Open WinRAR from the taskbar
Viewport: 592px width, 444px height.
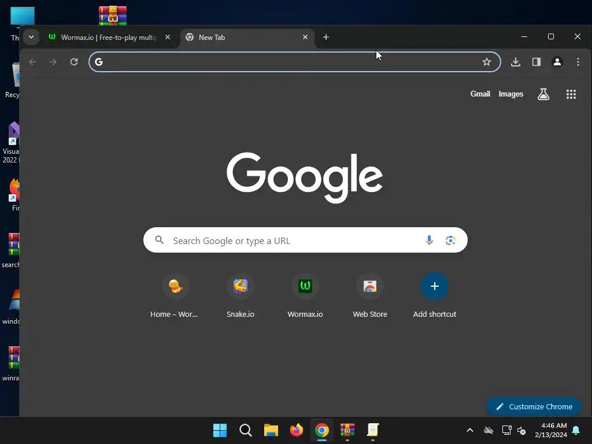tap(347, 430)
